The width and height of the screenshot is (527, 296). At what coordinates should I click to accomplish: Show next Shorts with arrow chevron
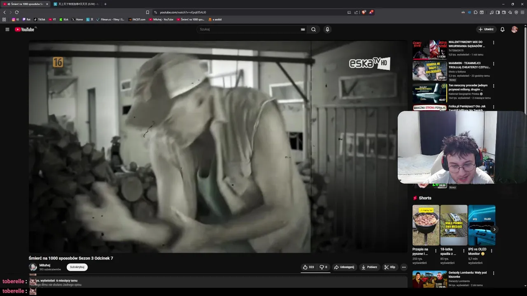click(x=494, y=229)
